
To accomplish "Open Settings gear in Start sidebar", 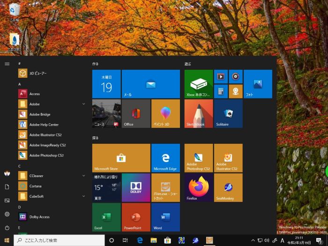I will (7, 214).
